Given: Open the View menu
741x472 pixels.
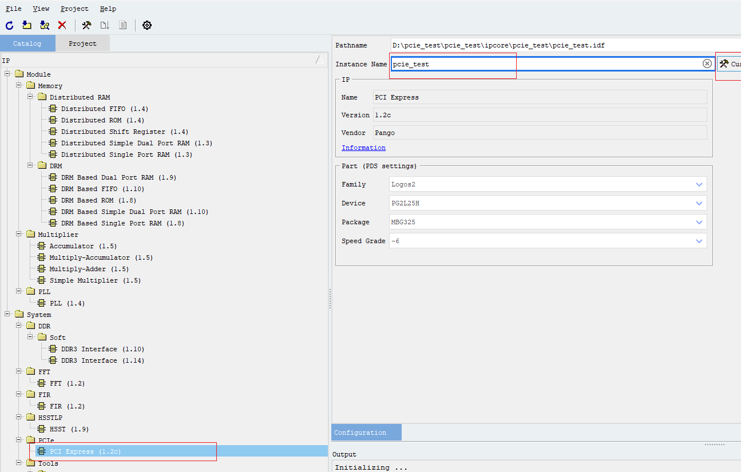Looking at the screenshot, I should (x=41, y=9).
